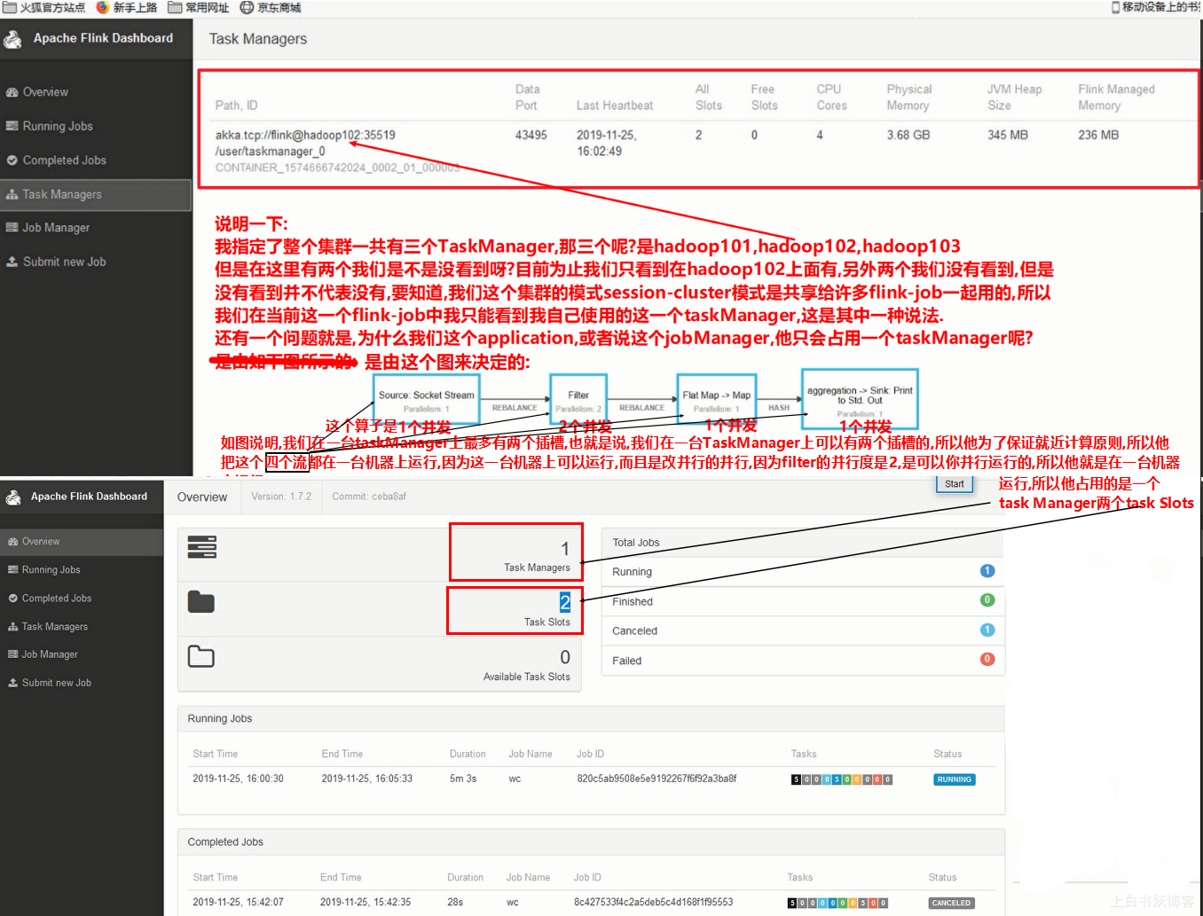Open job ID 8c427533f4c2a5deb5c4d168f1f95553
1203x916 pixels.
coord(653,902)
